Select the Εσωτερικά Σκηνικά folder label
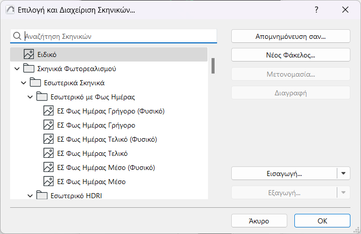This screenshot has width=361, height=234. 74,83
